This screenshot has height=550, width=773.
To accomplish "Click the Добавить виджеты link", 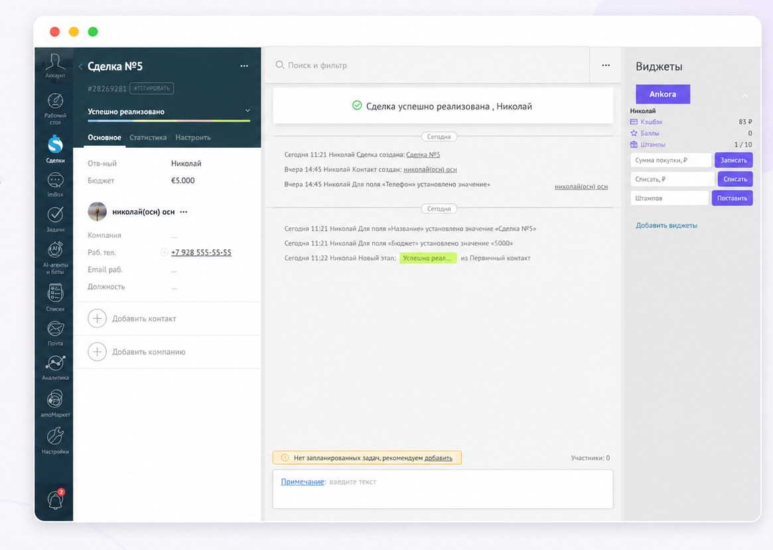I will tap(667, 225).
